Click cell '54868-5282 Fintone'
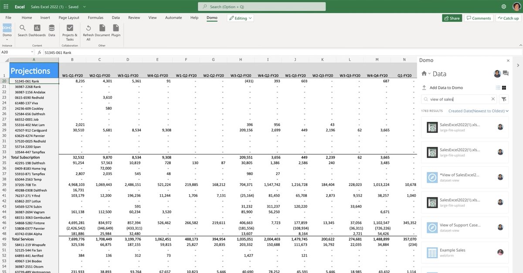 34,223
